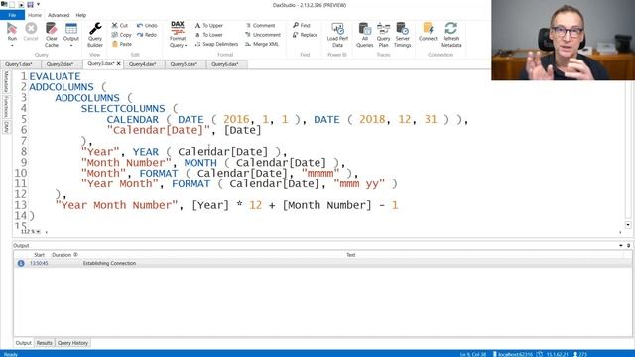
Task: Cut the selected text
Action: (120, 25)
